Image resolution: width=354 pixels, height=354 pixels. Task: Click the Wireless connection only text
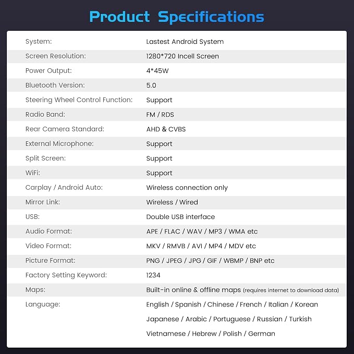click(187, 188)
